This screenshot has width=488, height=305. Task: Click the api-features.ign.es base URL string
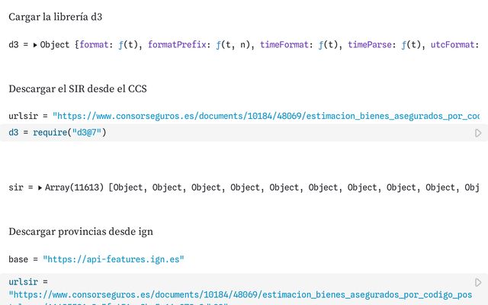(114, 259)
